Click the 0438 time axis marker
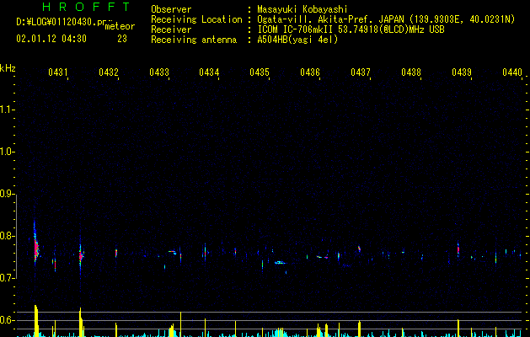 click(411, 72)
